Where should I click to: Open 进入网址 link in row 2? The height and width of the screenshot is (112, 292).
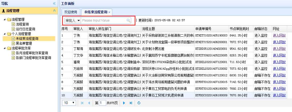tap(279, 42)
